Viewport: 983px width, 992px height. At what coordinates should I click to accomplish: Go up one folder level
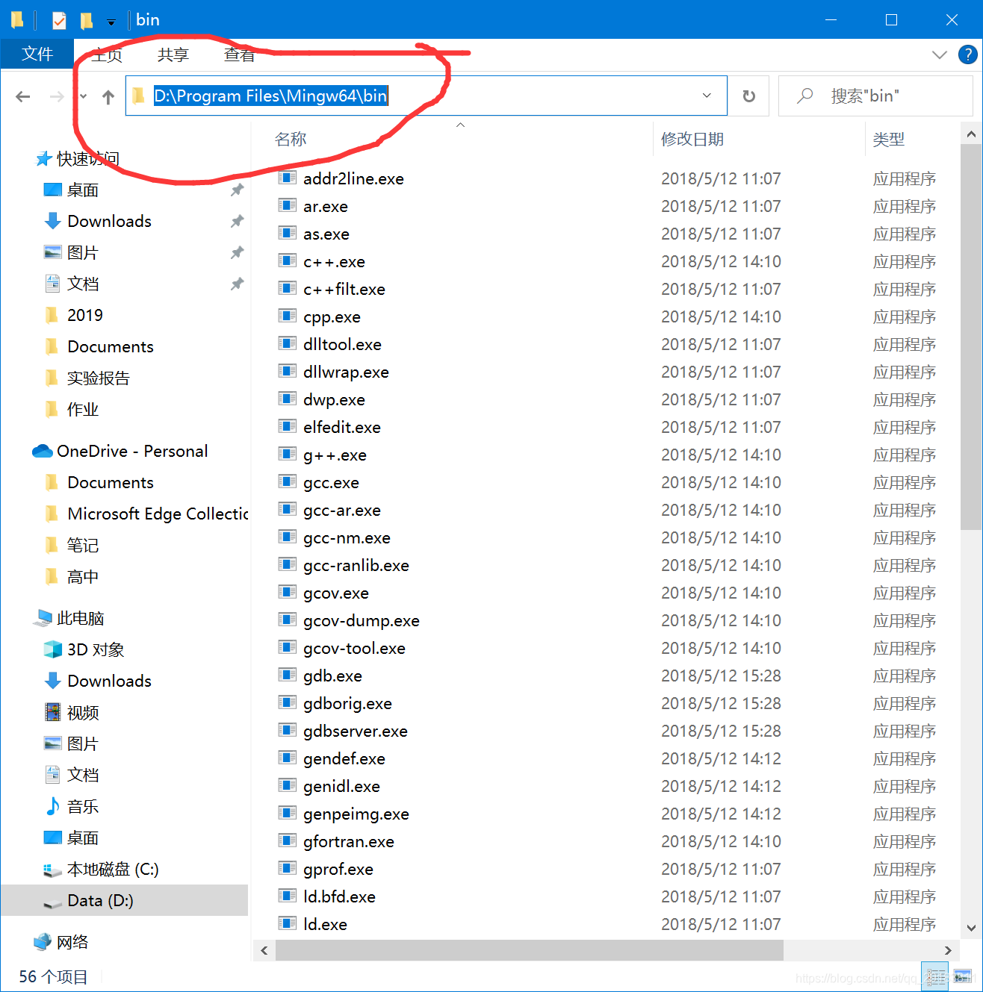[x=108, y=96]
